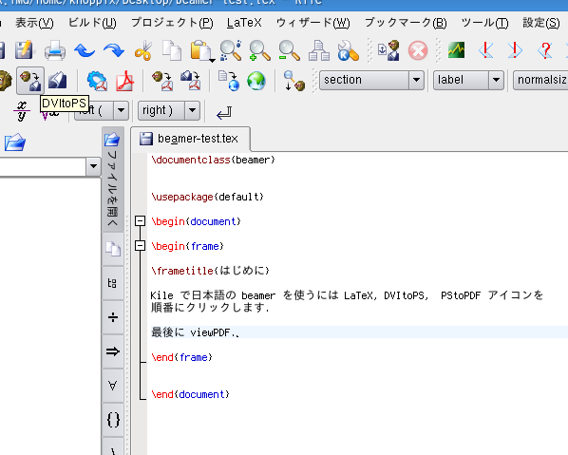Jump to next LaTeX error icon
The image size is (568, 455).
click(x=515, y=50)
